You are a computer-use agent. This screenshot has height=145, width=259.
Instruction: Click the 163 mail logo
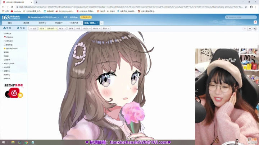point(11,17)
